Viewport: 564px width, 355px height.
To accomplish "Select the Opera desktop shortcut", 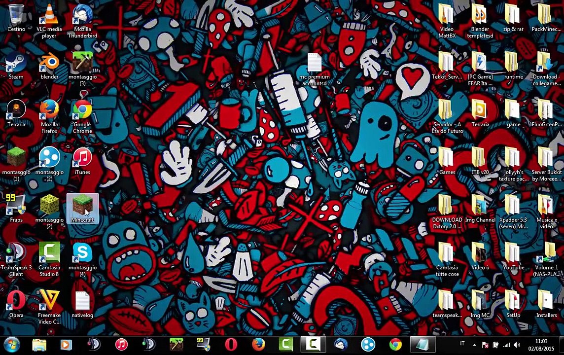I will 16,304.
